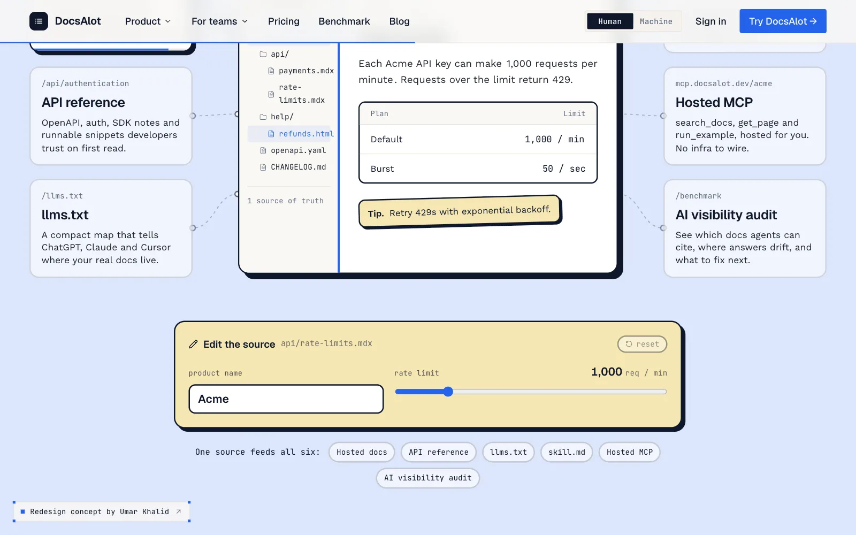Click the Limit column header
The height and width of the screenshot is (535, 856).
pyautogui.click(x=574, y=113)
